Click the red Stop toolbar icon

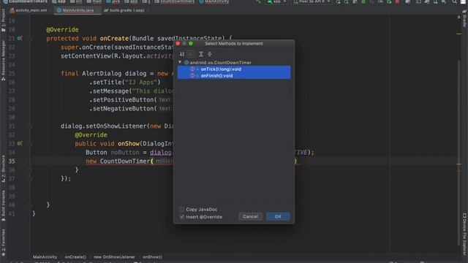click(397, 1)
